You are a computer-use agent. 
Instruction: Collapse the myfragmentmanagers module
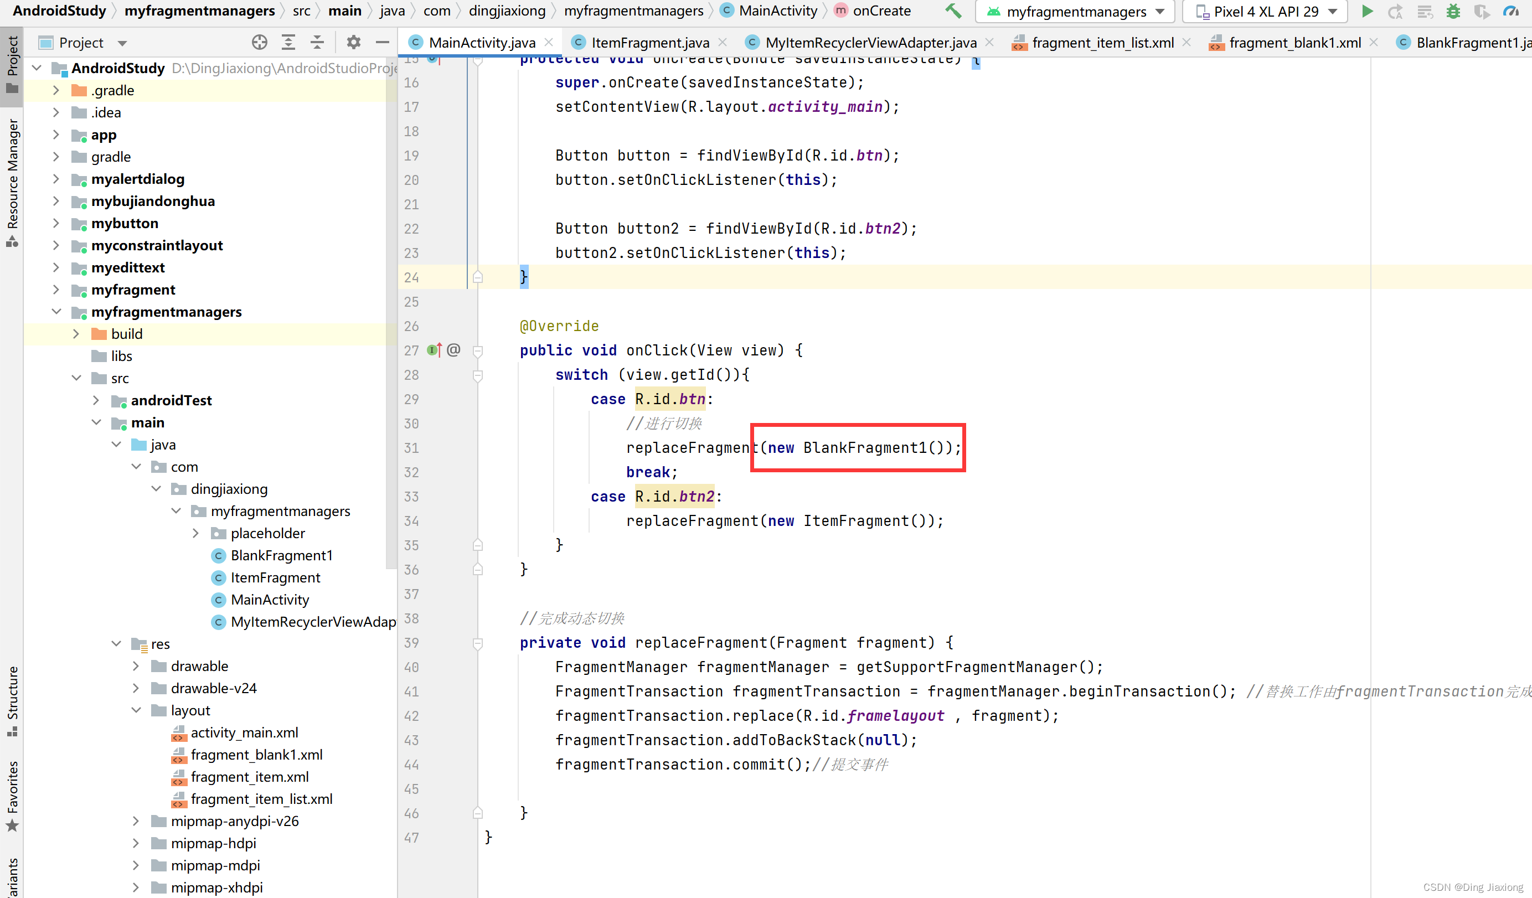[56, 312]
